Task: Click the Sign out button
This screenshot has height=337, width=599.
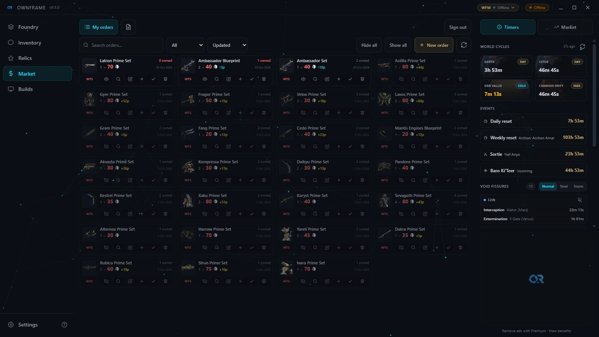Action: click(x=457, y=27)
